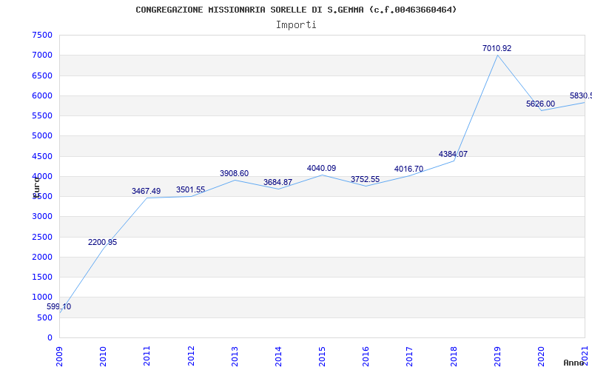Select the 3501.55 data label

click(x=190, y=190)
